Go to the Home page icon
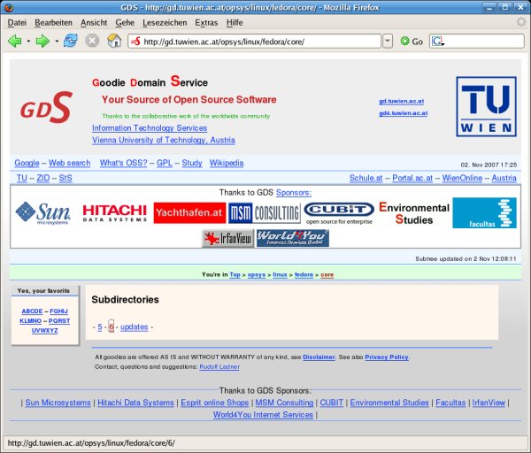 (114, 41)
